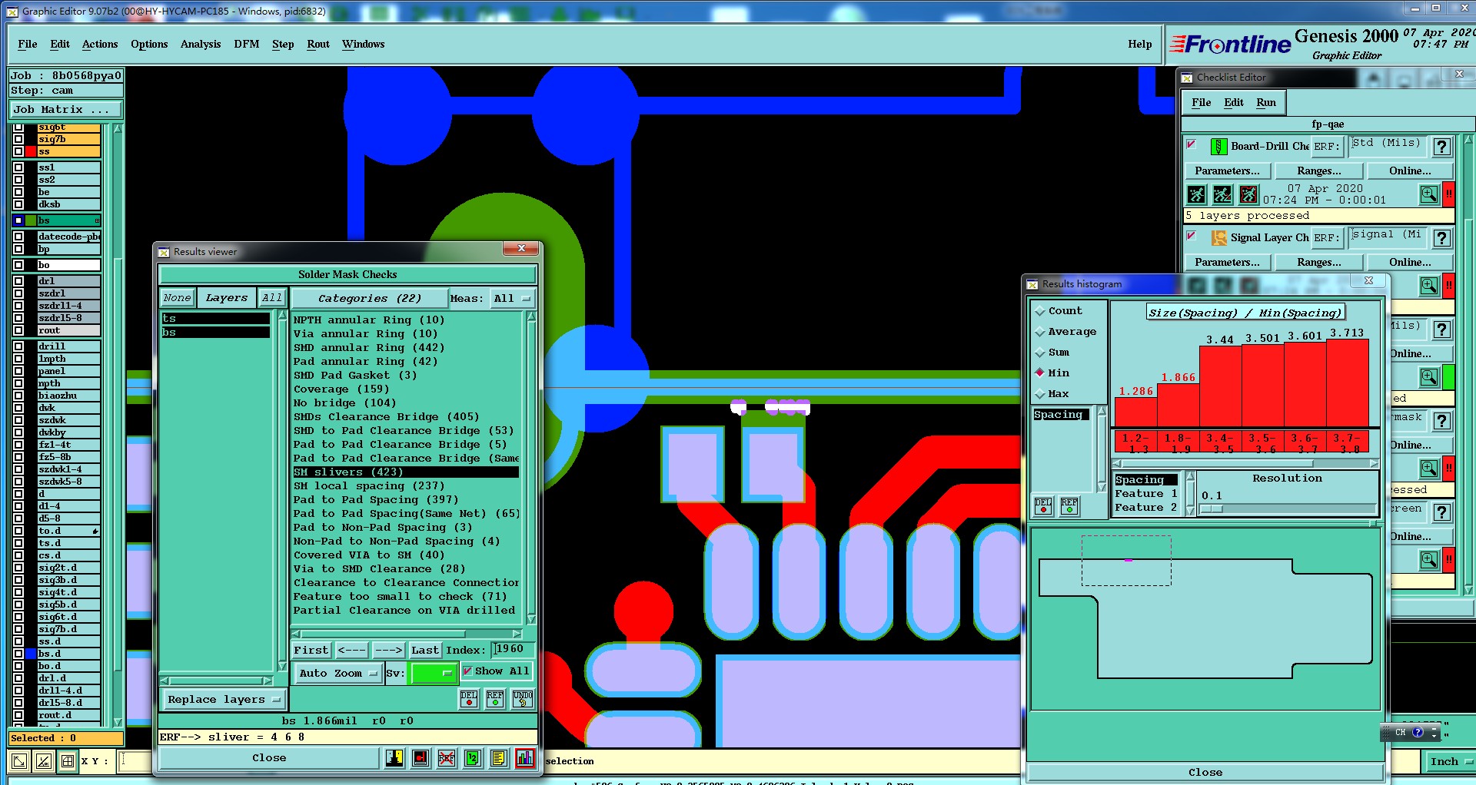Click the DEL icon in Results histogram
The image size is (1476, 785).
click(x=1043, y=505)
